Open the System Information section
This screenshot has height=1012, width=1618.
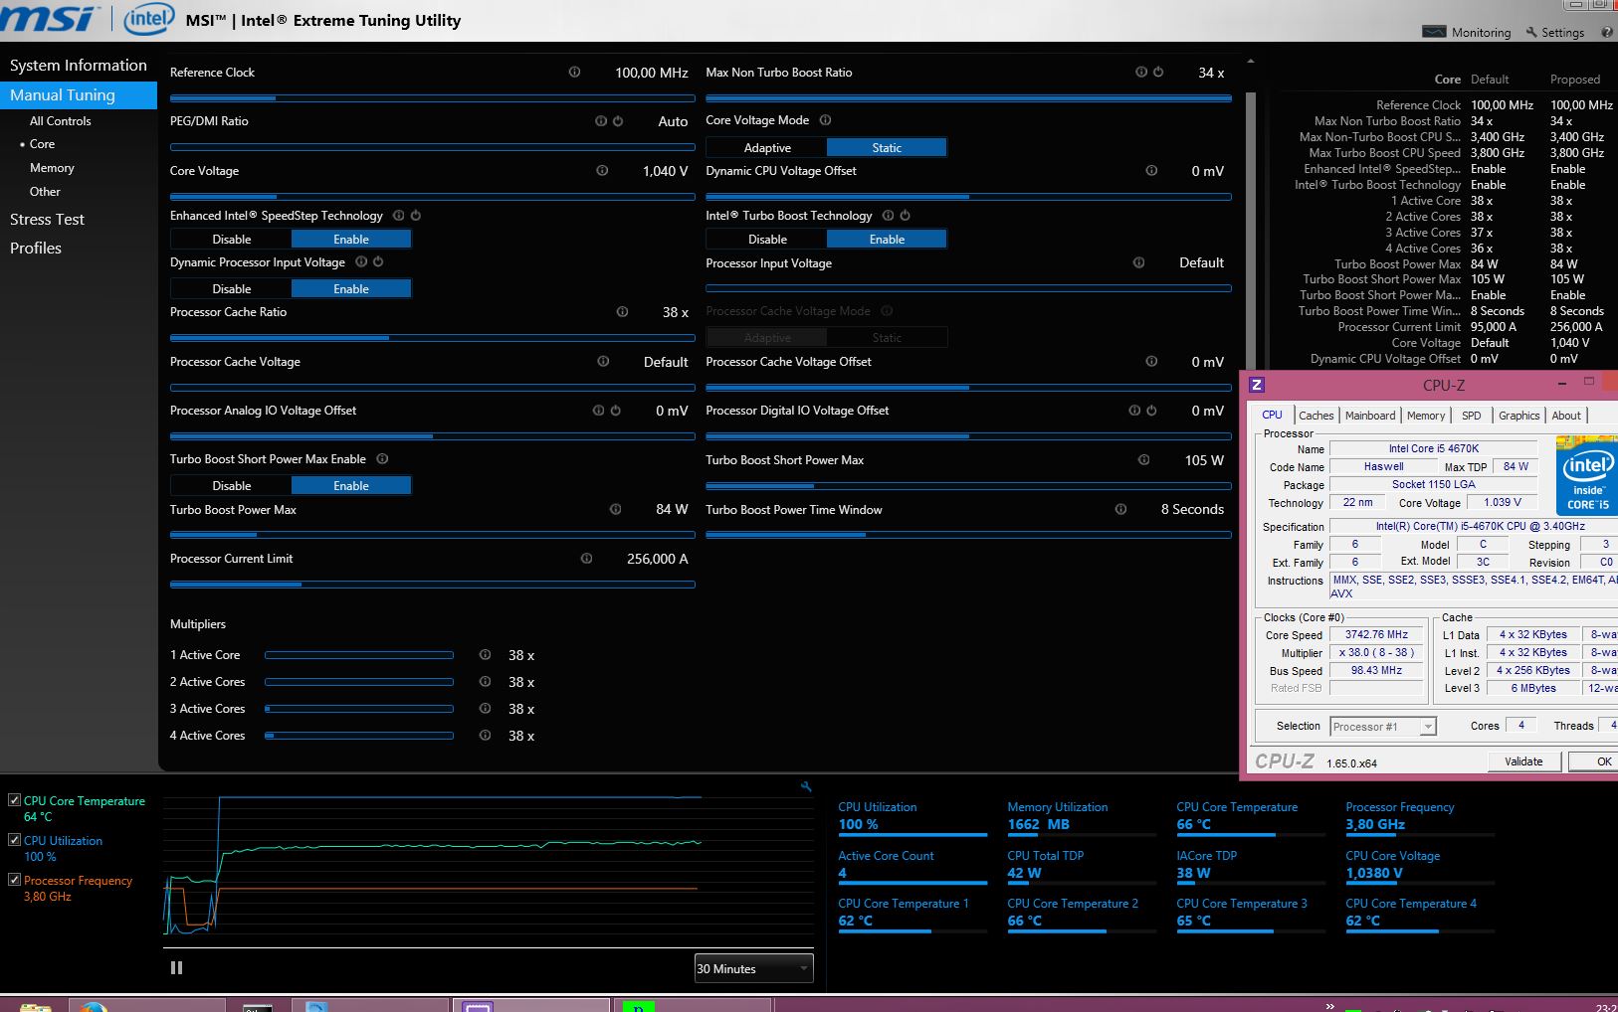click(x=79, y=65)
